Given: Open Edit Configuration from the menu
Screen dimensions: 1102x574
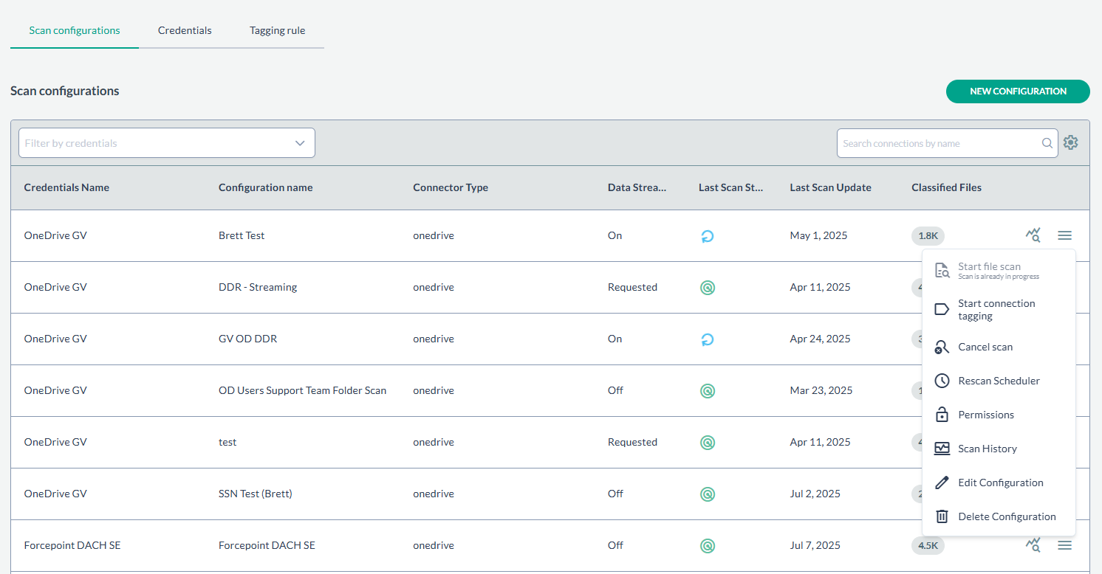Looking at the screenshot, I should point(1000,483).
